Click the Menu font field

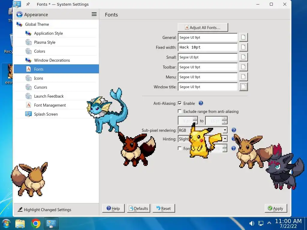[207, 77]
